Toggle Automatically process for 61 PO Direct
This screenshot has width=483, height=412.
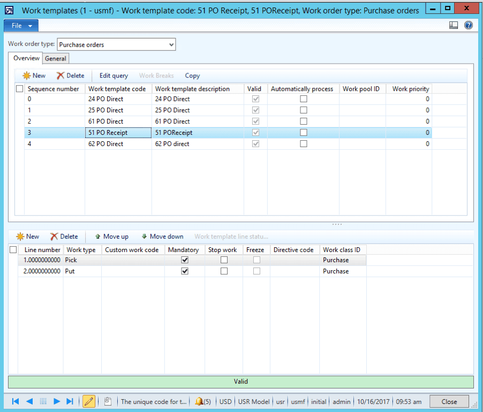pyautogui.click(x=304, y=121)
